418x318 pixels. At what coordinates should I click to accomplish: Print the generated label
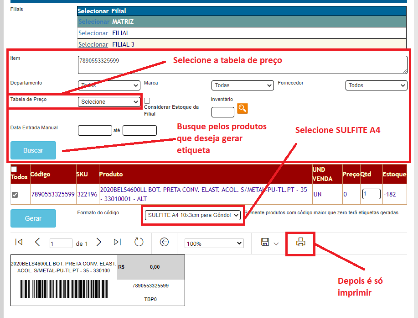pyautogui.click(x=300, y=242)
